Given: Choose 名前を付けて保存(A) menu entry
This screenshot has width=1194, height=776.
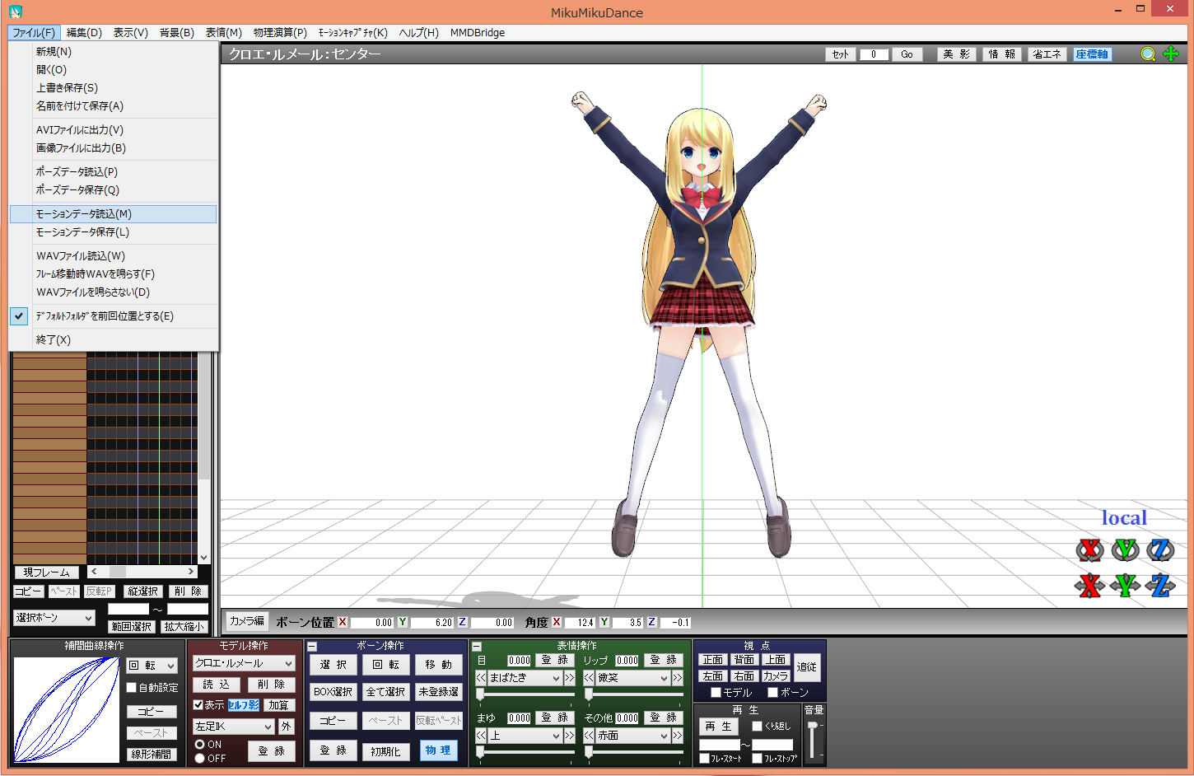Looking at the screenshot, I should (114, 106).
